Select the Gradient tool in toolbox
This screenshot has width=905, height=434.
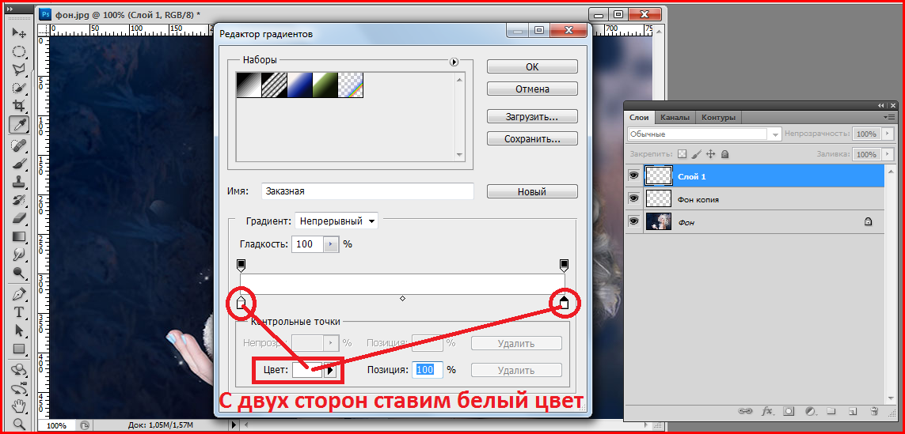[x=18, y=236]
